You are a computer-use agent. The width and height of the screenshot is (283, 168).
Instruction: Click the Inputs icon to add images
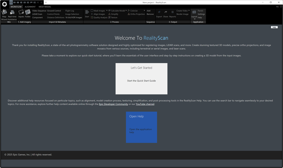21,13
